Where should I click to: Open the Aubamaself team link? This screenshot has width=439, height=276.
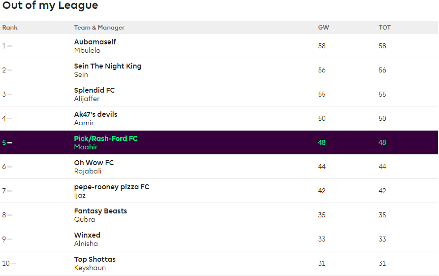tap(95, 42)
